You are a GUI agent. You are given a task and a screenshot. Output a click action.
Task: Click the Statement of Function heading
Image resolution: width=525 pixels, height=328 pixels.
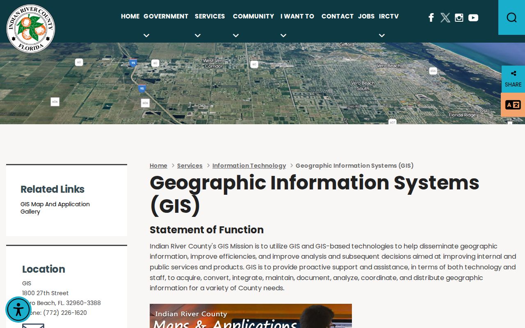tap(206, 230)
